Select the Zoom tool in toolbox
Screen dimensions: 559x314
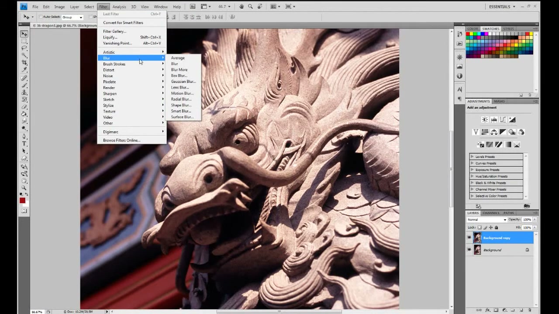(24, 188)
